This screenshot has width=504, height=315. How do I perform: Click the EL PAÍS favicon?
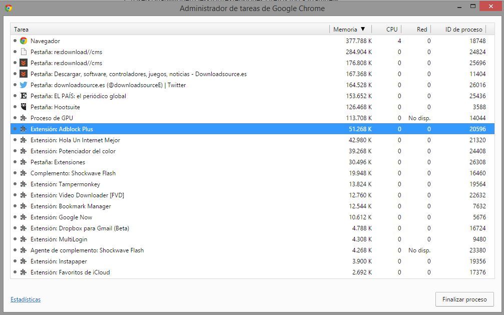(x=24, y=96)
